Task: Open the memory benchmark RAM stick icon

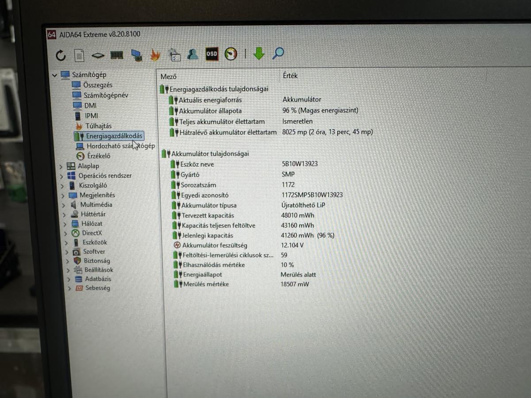Action: coord(116,54)
